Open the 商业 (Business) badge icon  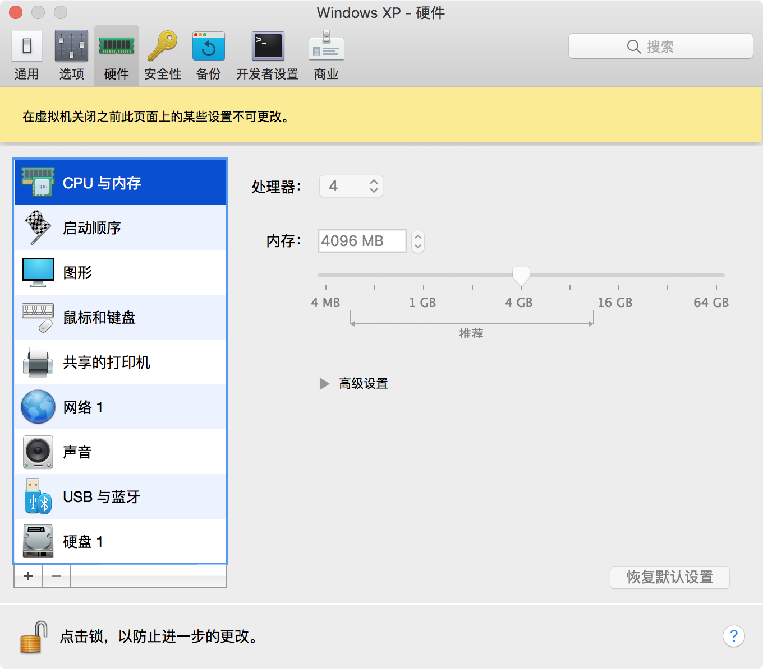click(327, 55)
